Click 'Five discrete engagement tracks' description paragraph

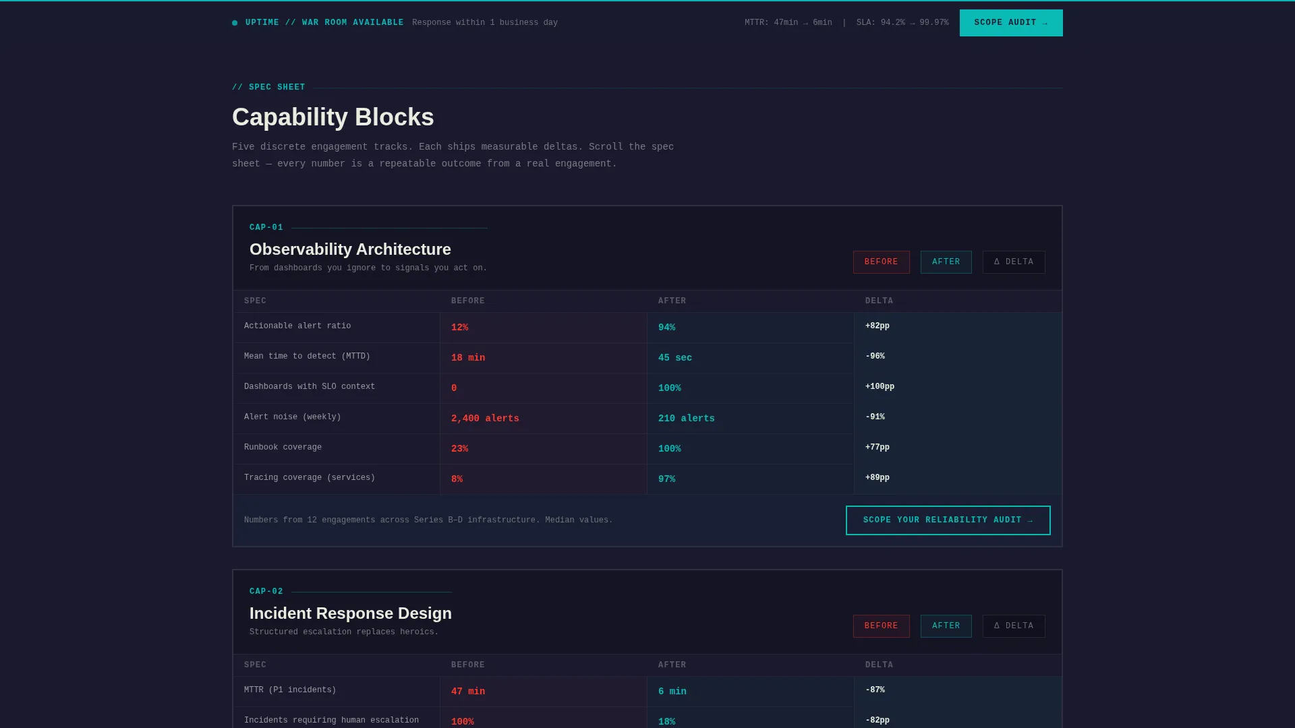[453, 155]
